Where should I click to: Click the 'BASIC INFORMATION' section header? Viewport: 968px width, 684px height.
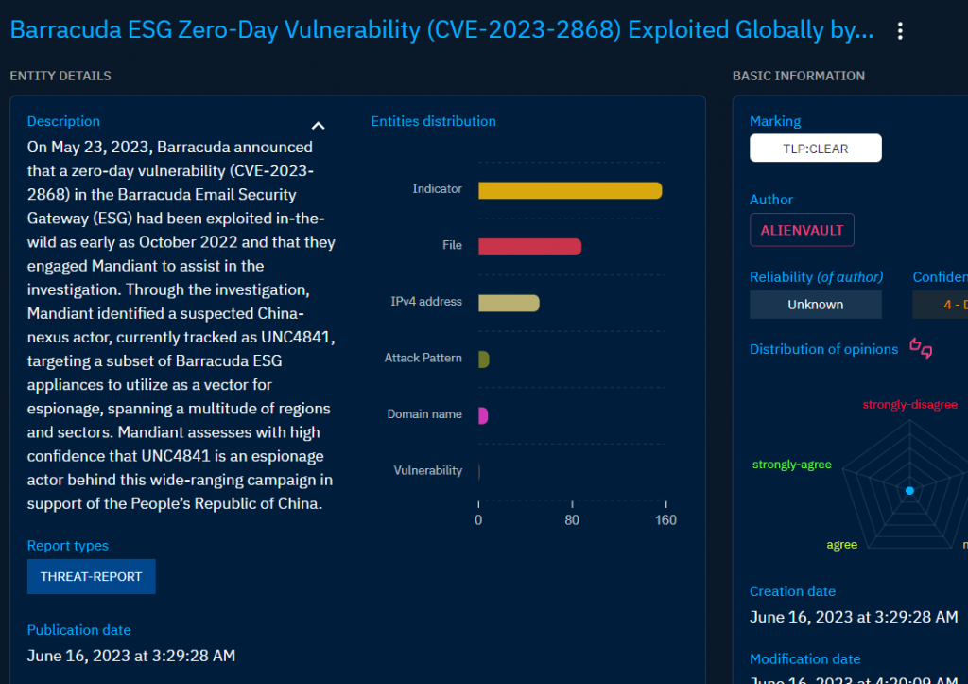point(798,76)
